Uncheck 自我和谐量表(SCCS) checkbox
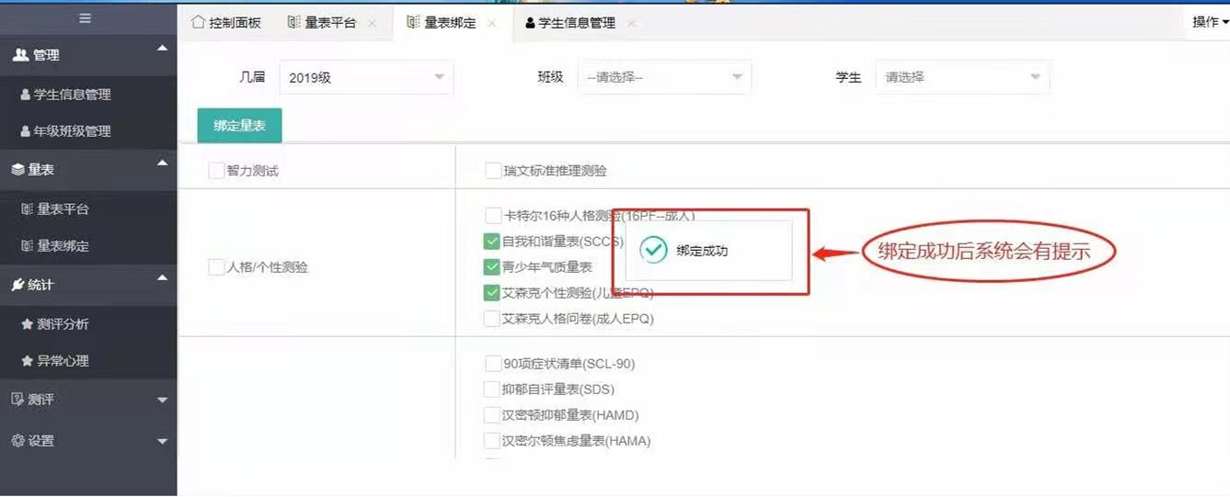 492,242
